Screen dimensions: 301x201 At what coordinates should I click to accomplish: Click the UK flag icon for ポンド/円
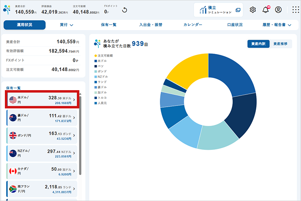click(x=13, y=136)
